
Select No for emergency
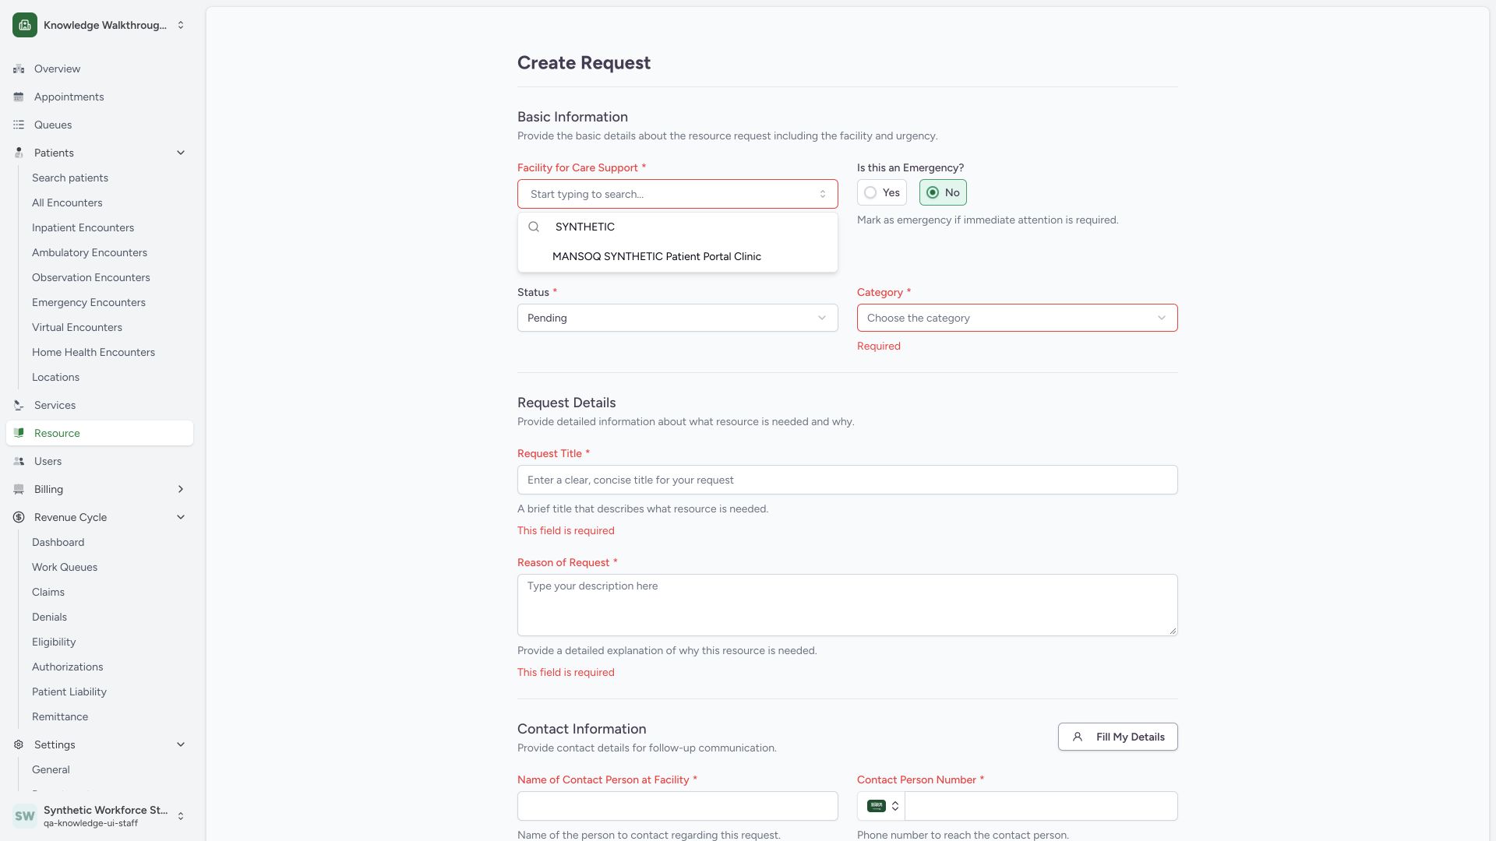943,192
